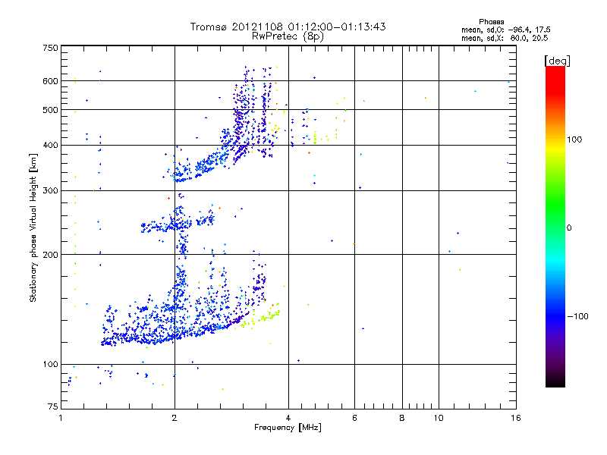Image resolution: width=607 pixels, height=455 pixels.
Task: Click the 'Stationary phase Virtual Height [km]' axis label
Action: (33, 227)
